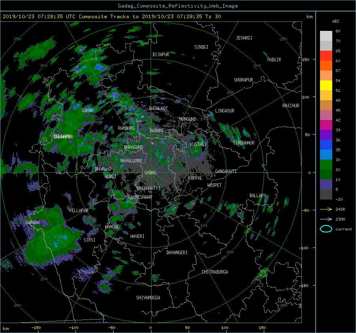This screenshot has width=356, height=333.
Task: Click the KARWAR city label
Action: [x=32, y=223]
